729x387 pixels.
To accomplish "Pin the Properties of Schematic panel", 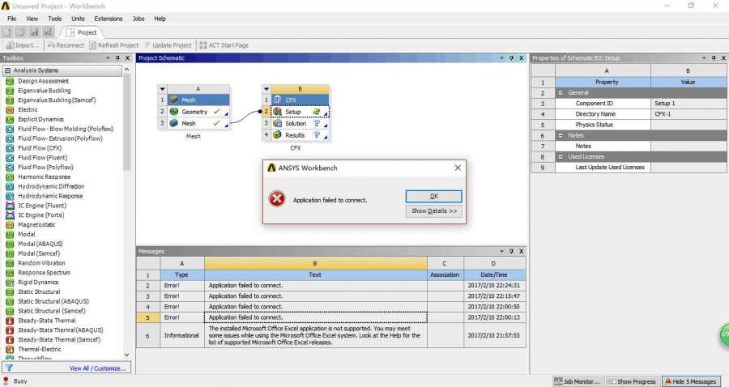I will point(714,58).
